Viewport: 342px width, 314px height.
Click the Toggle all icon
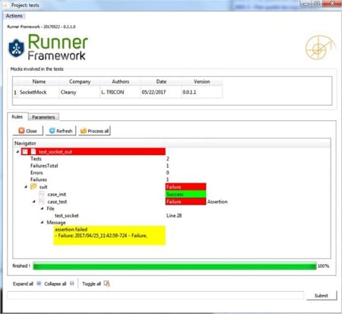point(106,284)
